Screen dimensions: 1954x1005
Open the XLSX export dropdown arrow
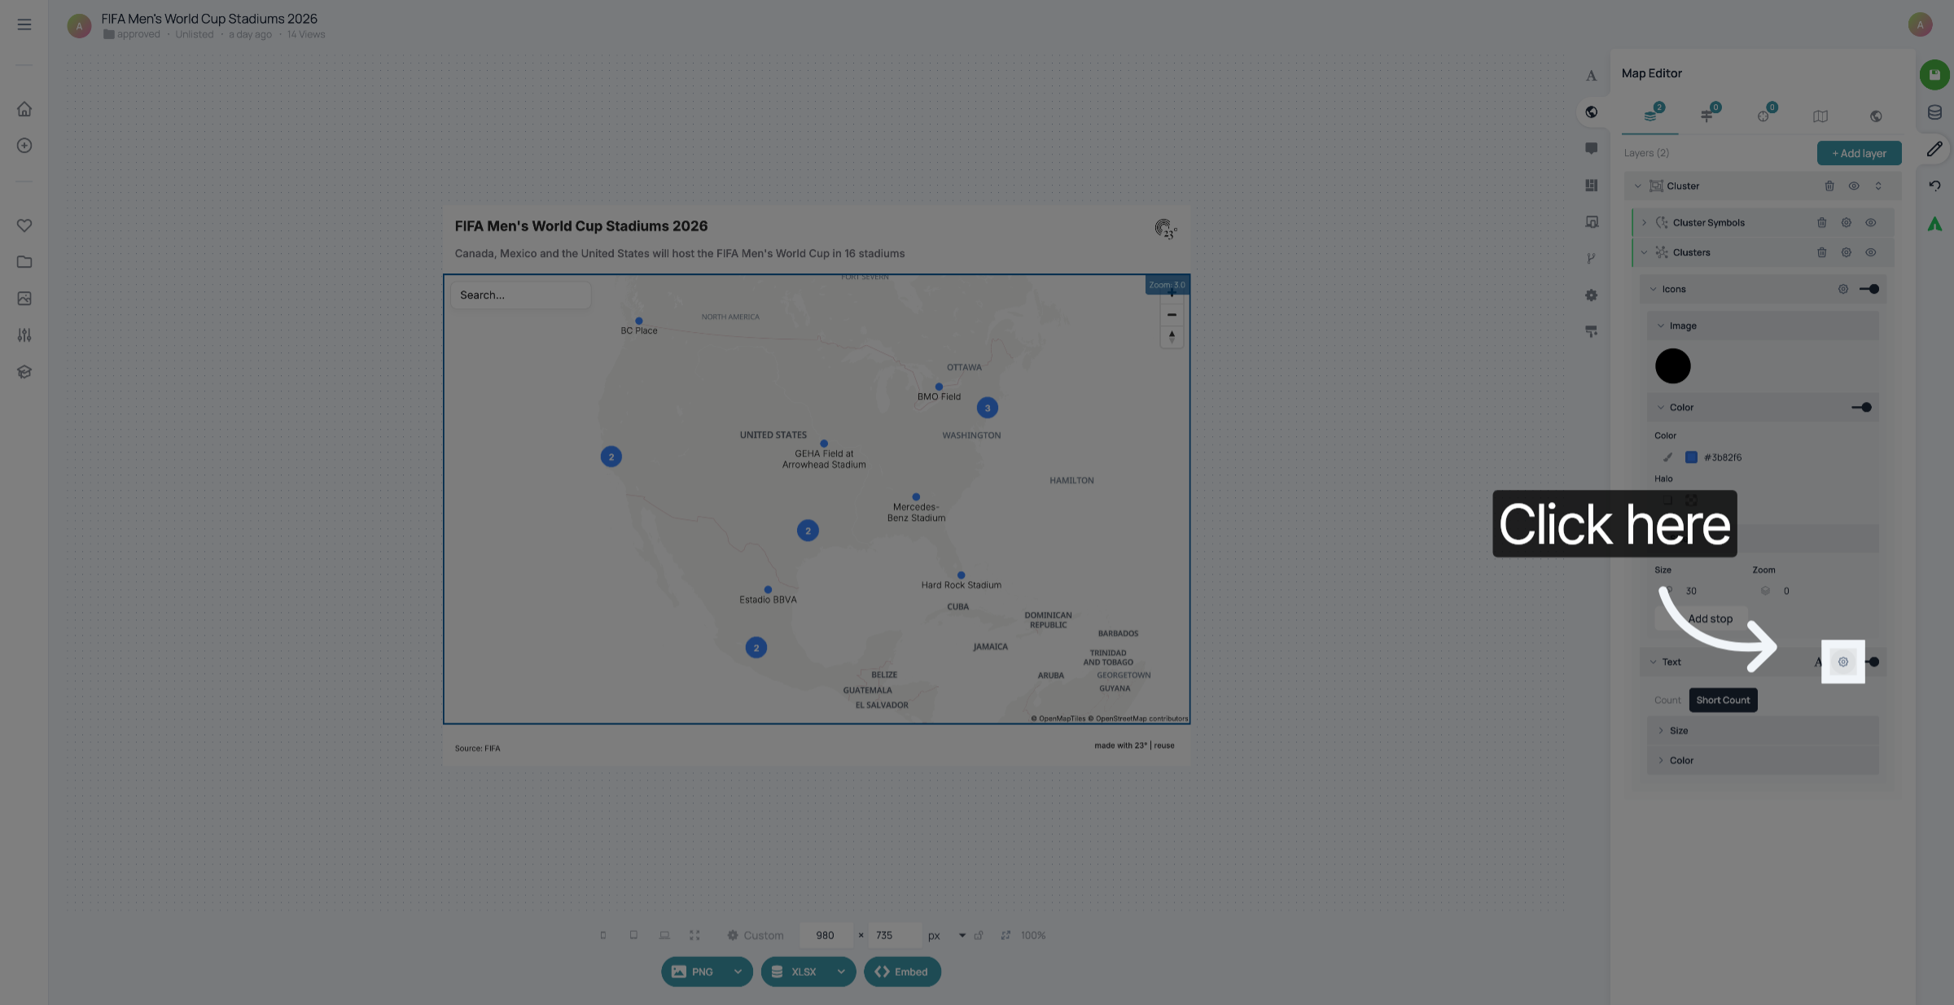pos(841,972)
